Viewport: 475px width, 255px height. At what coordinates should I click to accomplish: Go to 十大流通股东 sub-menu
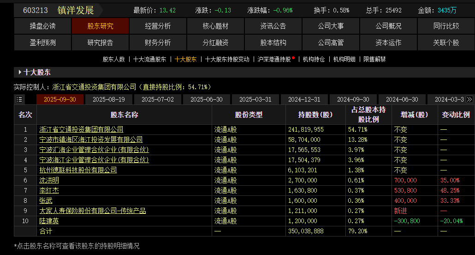point(149,59)
